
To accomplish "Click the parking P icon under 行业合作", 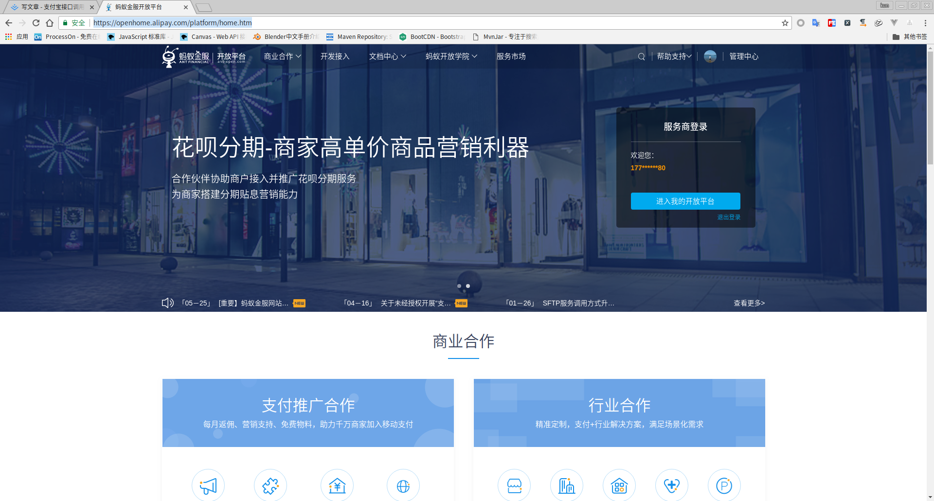I will (x=724, y=485).
